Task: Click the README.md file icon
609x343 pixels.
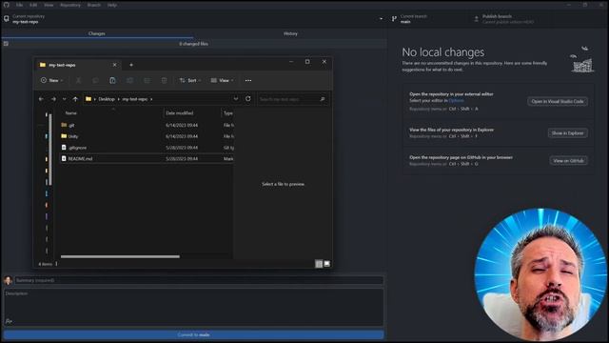Action: (64, 159)
